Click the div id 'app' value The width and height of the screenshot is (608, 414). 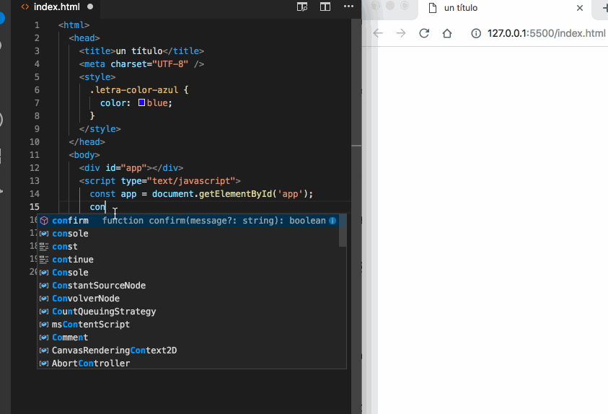pyautogui.click(x=133, y=168)
